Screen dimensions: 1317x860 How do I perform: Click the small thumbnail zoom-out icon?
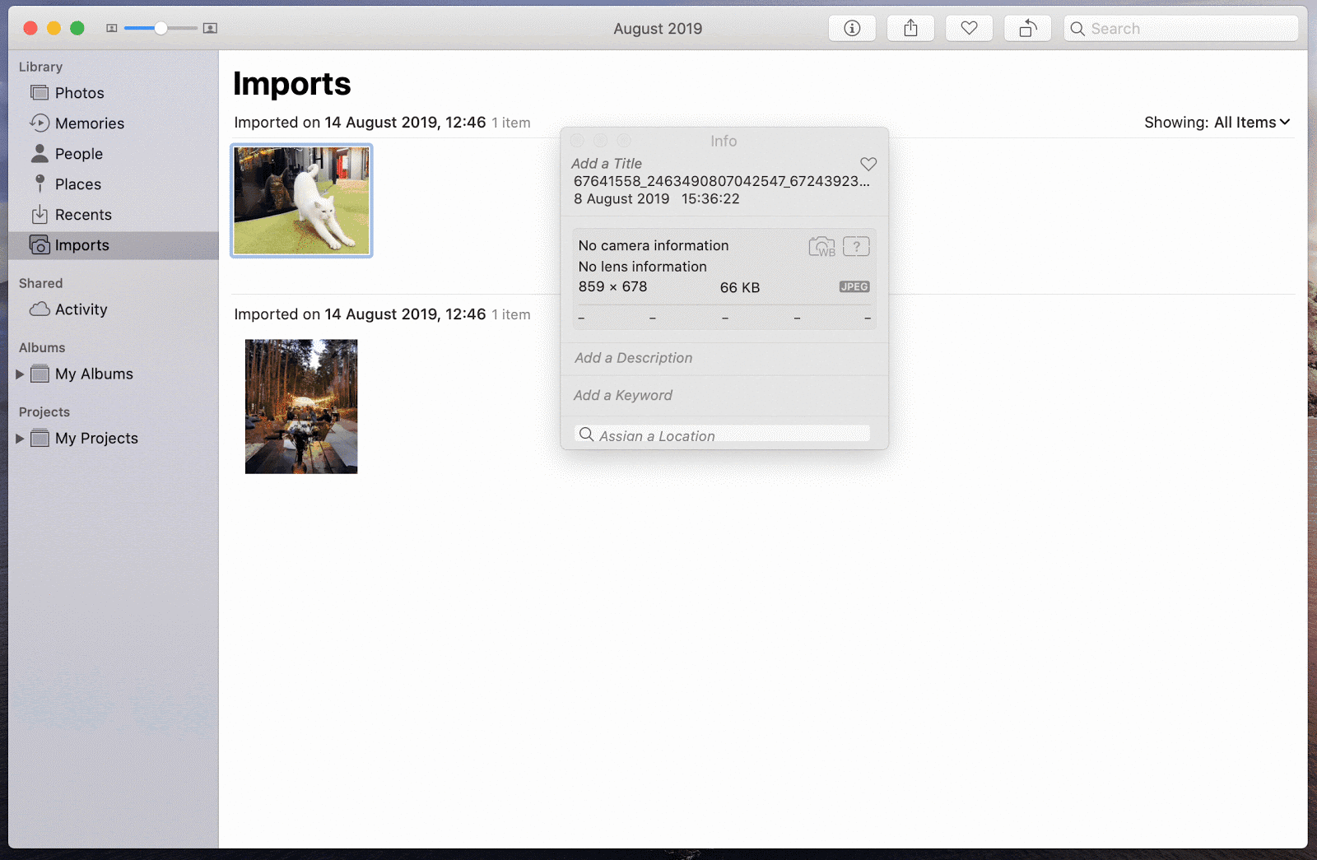click(112, 29)
